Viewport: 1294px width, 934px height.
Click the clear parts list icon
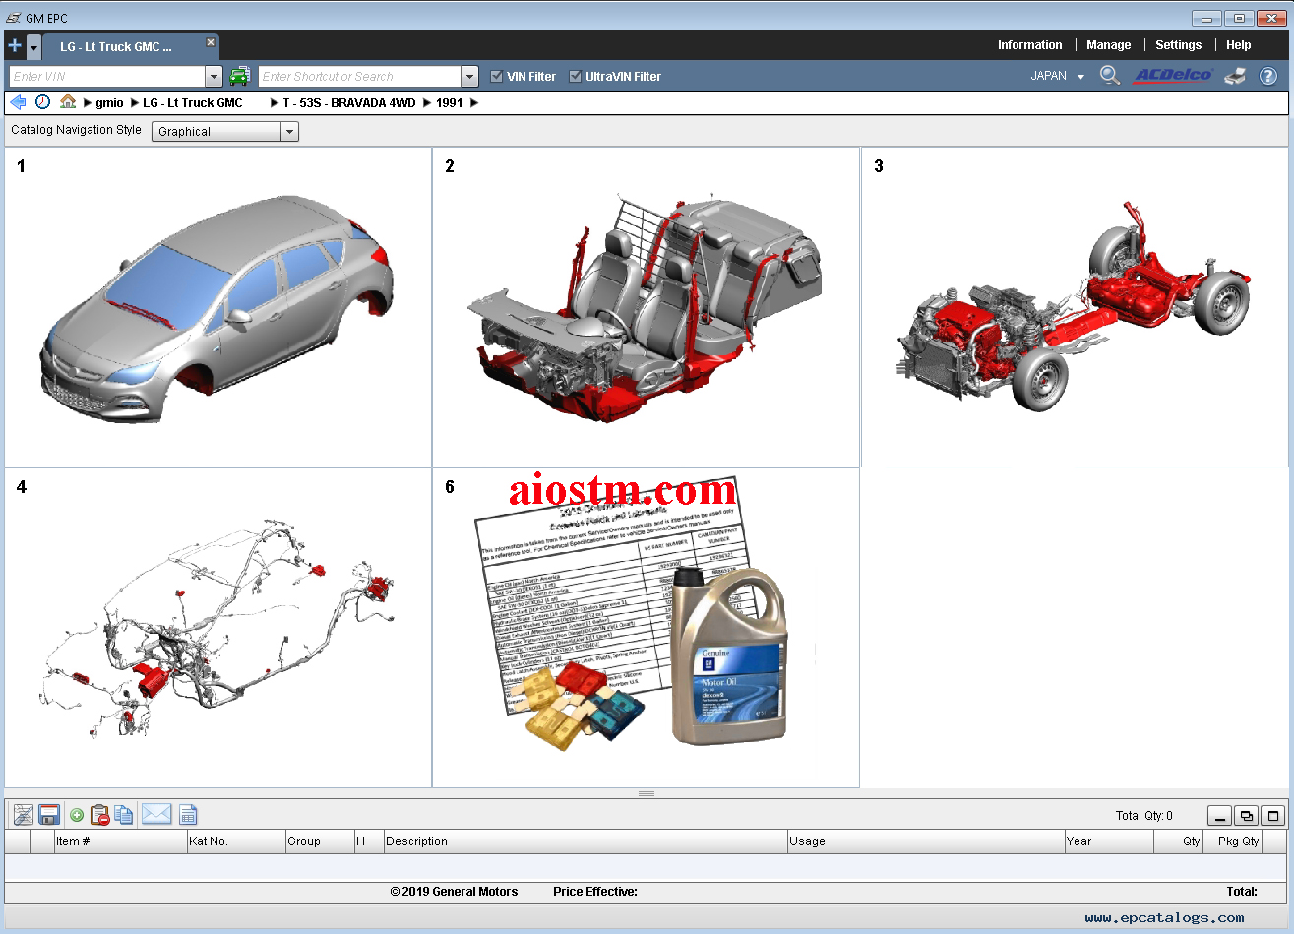point(24,814)
